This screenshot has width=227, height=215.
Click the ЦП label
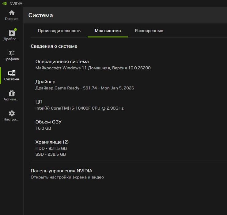pyautogui.click(x=39, y=102)
